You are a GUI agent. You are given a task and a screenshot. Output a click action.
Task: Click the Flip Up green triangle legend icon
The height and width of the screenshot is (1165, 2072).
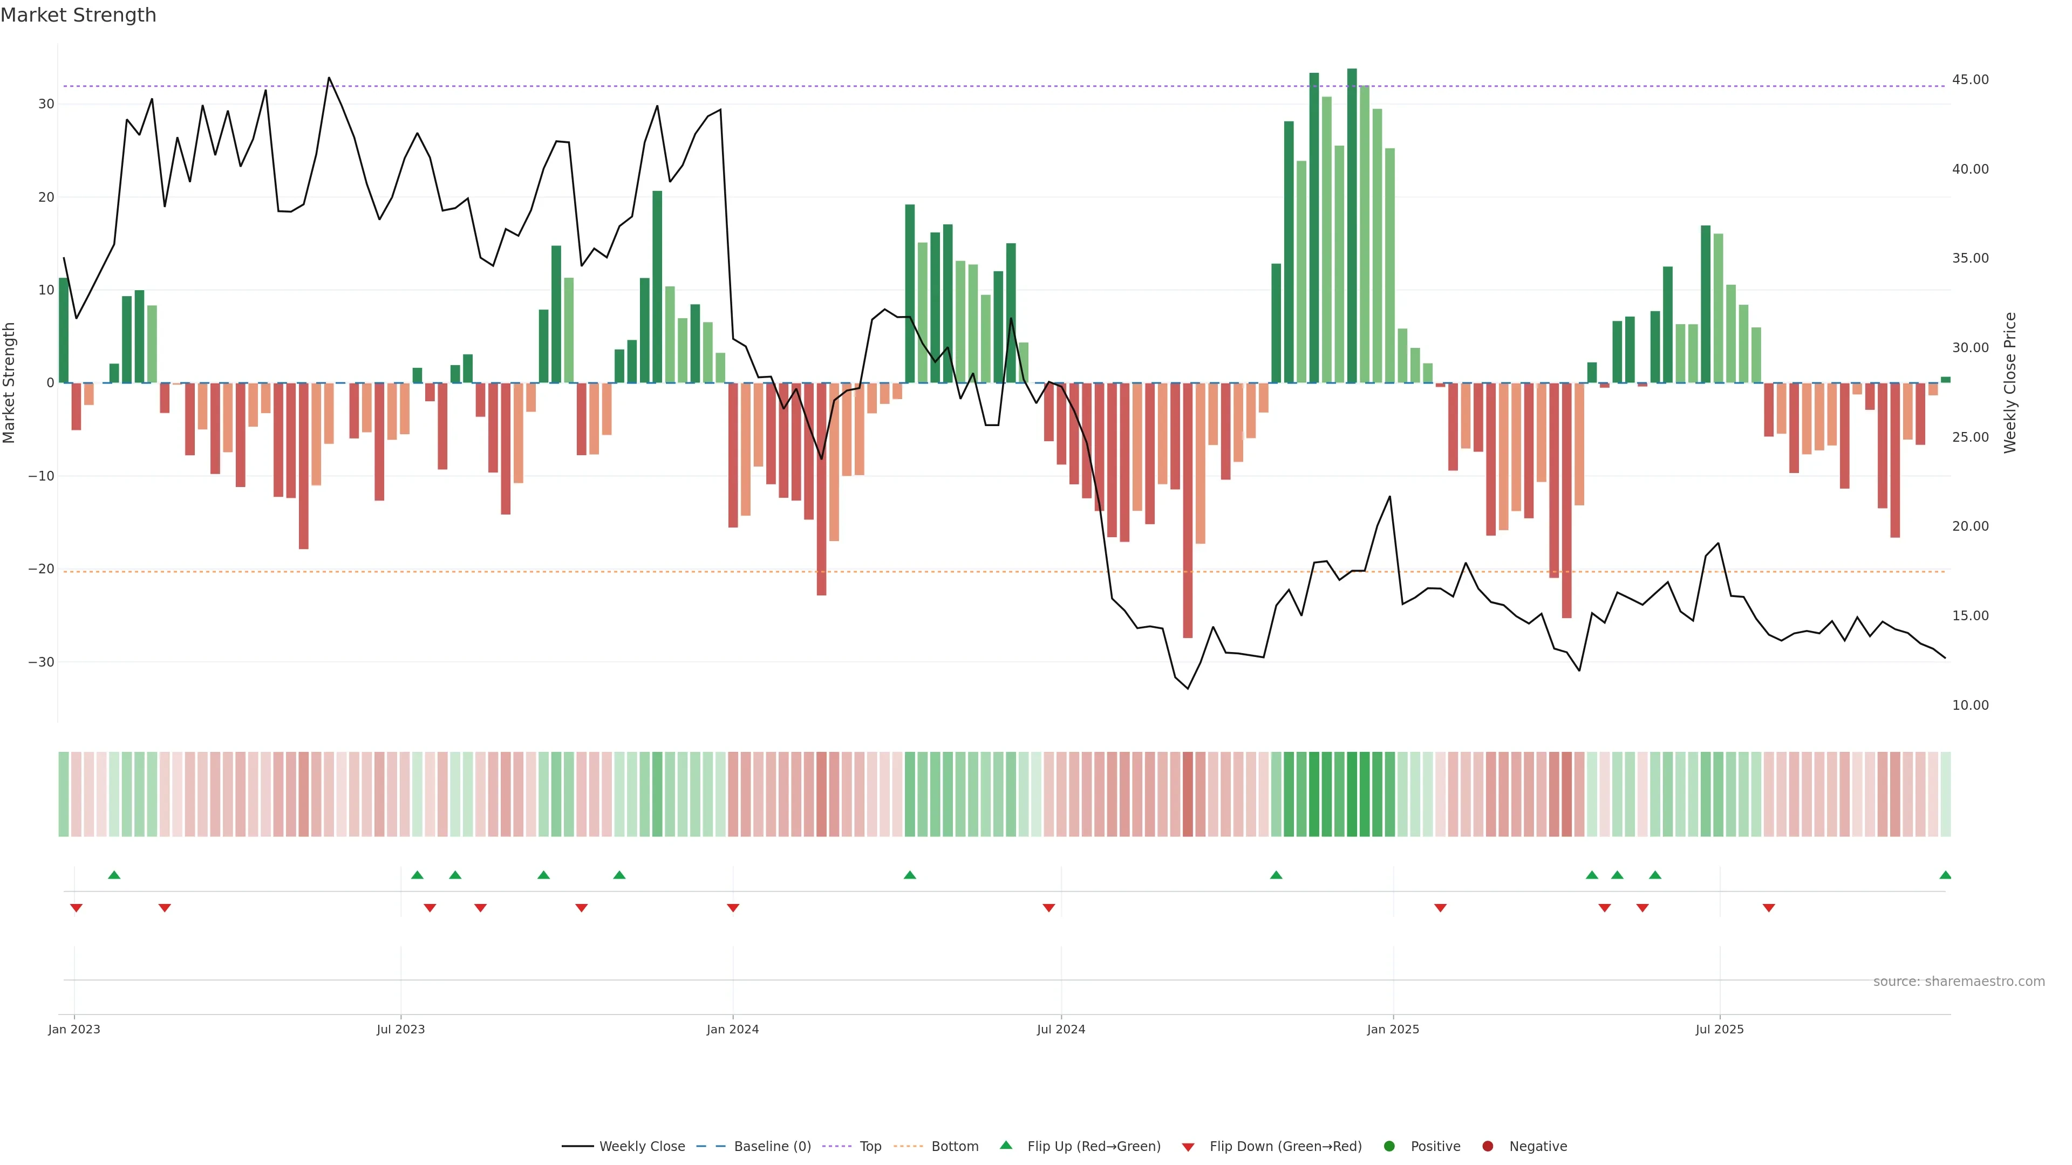pos(1005,1146)
